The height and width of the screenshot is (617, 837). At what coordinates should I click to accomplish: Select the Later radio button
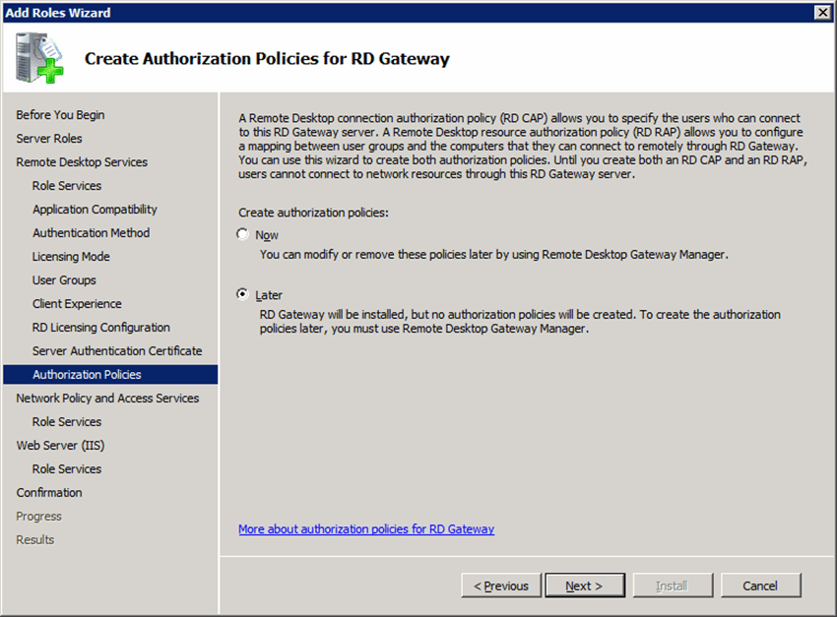point(243,294)
